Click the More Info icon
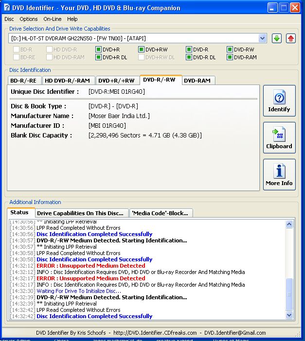Image resolution: width=305 pixels, height=341 pixels. point(279,171)
